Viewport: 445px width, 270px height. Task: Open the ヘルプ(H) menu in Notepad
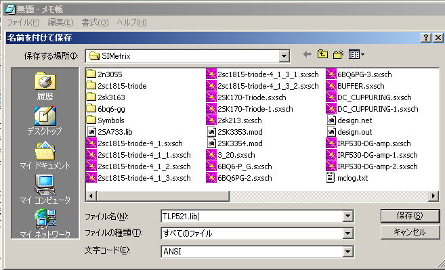pos(131,22)
